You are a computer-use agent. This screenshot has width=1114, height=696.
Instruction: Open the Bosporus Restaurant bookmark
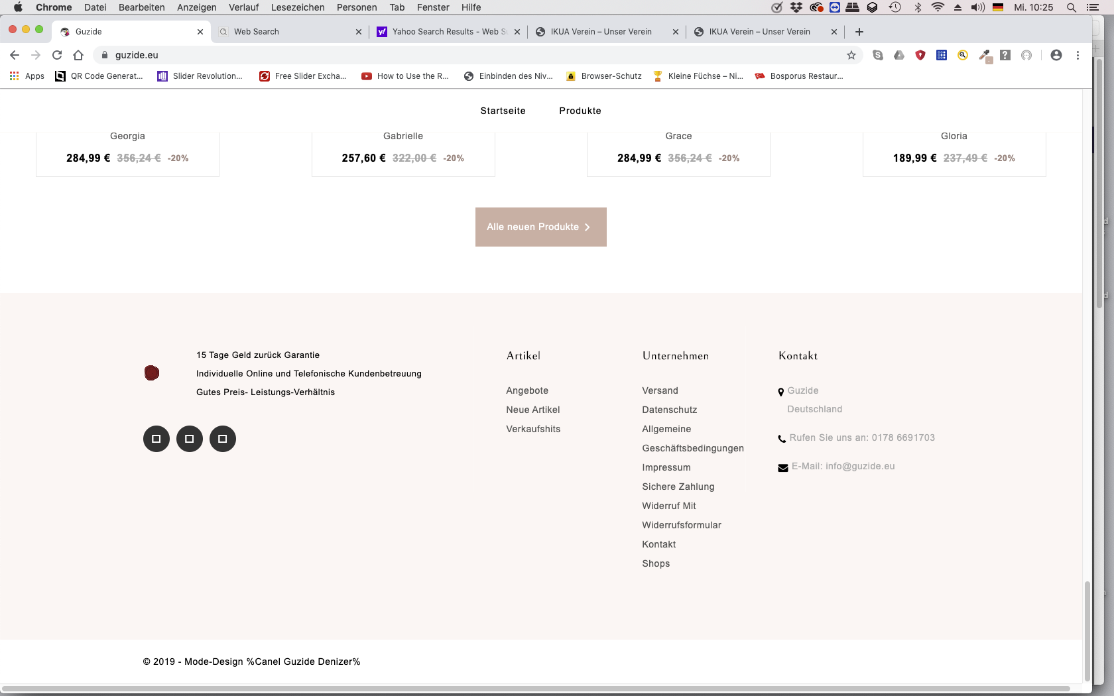(799, 76)
